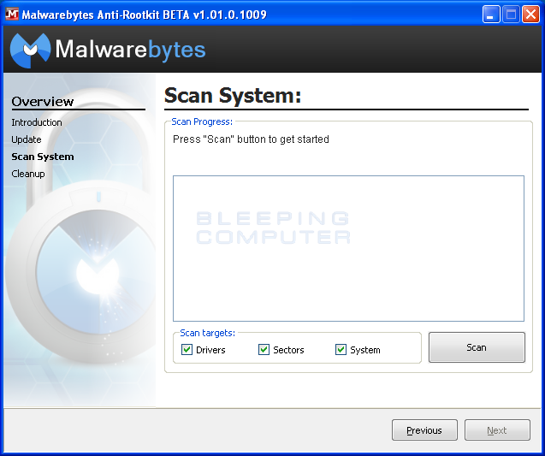
Task: Minimize the Anti-Rootkit window
Action: click(x=491, y=15)
